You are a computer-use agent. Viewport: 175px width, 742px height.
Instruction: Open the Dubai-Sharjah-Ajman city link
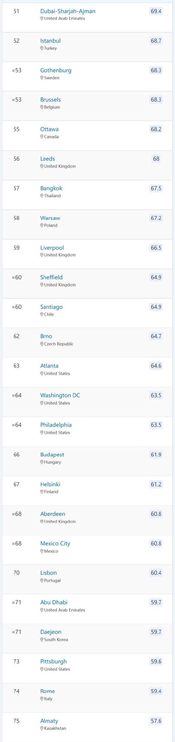[68, 11]
